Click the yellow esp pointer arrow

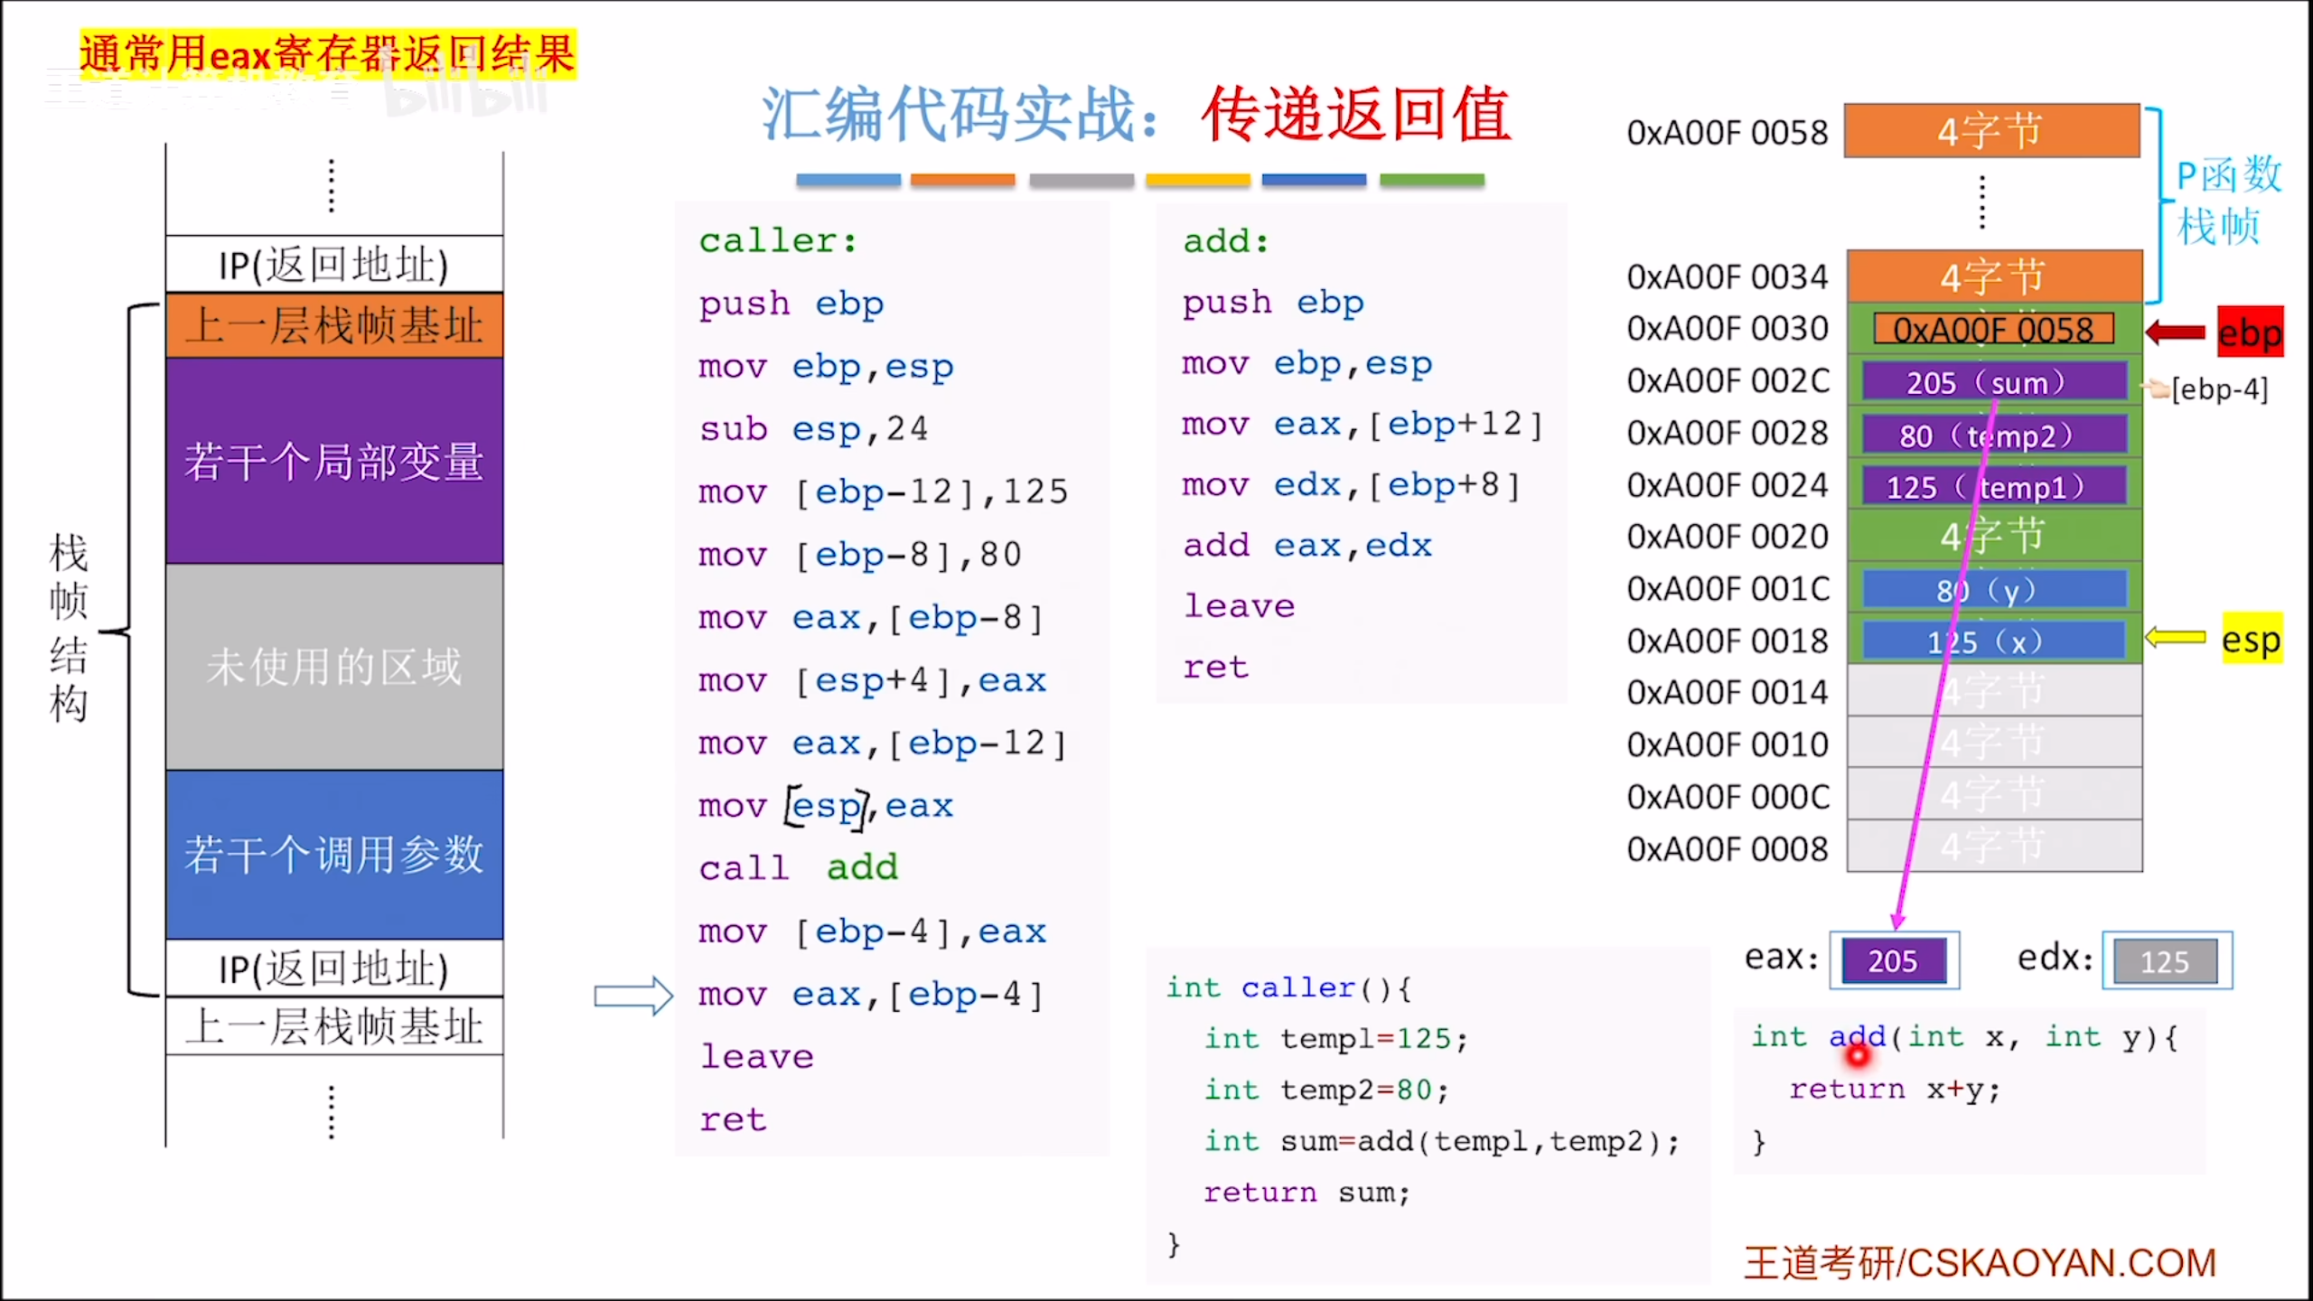click(x=2176, y=638)
